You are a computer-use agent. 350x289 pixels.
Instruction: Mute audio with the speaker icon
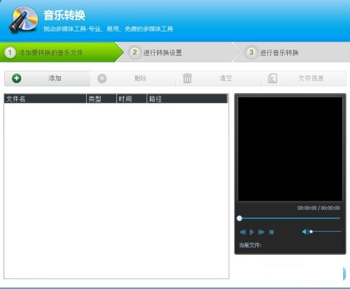(305, 232)
